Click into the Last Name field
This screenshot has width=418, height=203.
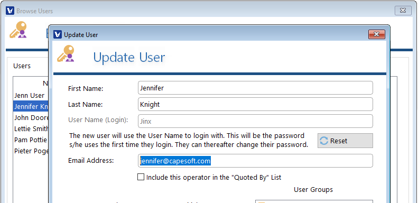pyautogui.click(x=255, y=104)
